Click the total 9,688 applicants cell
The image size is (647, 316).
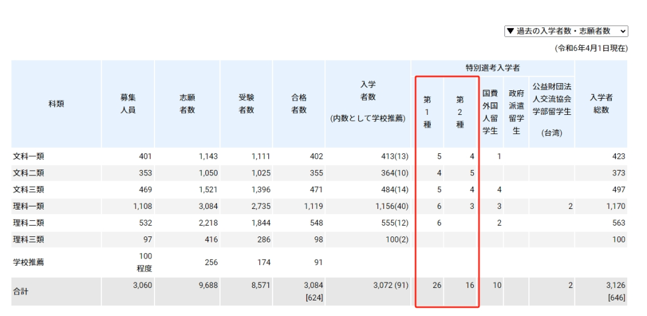(x=206, y=285)
